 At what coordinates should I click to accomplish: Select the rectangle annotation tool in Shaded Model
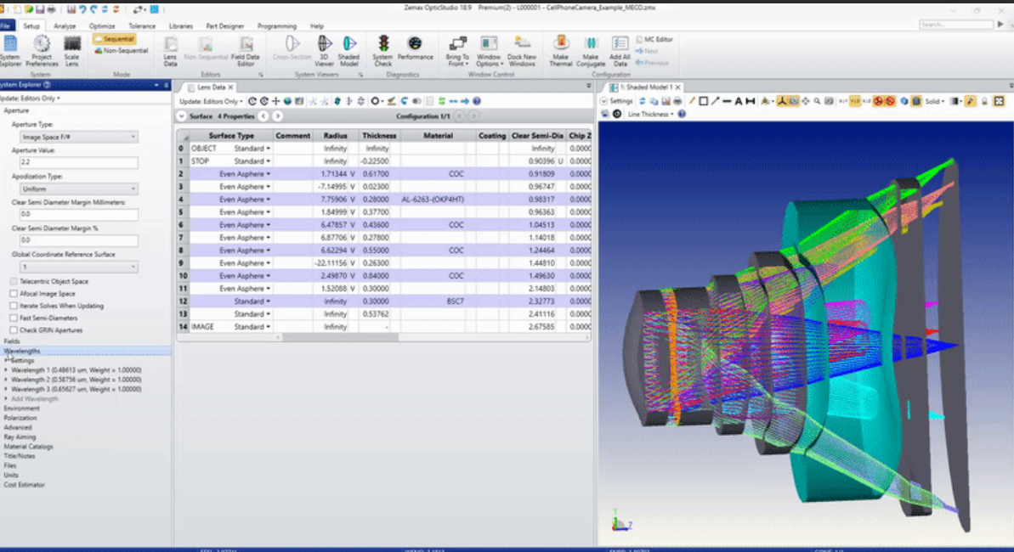click(703, 101)
